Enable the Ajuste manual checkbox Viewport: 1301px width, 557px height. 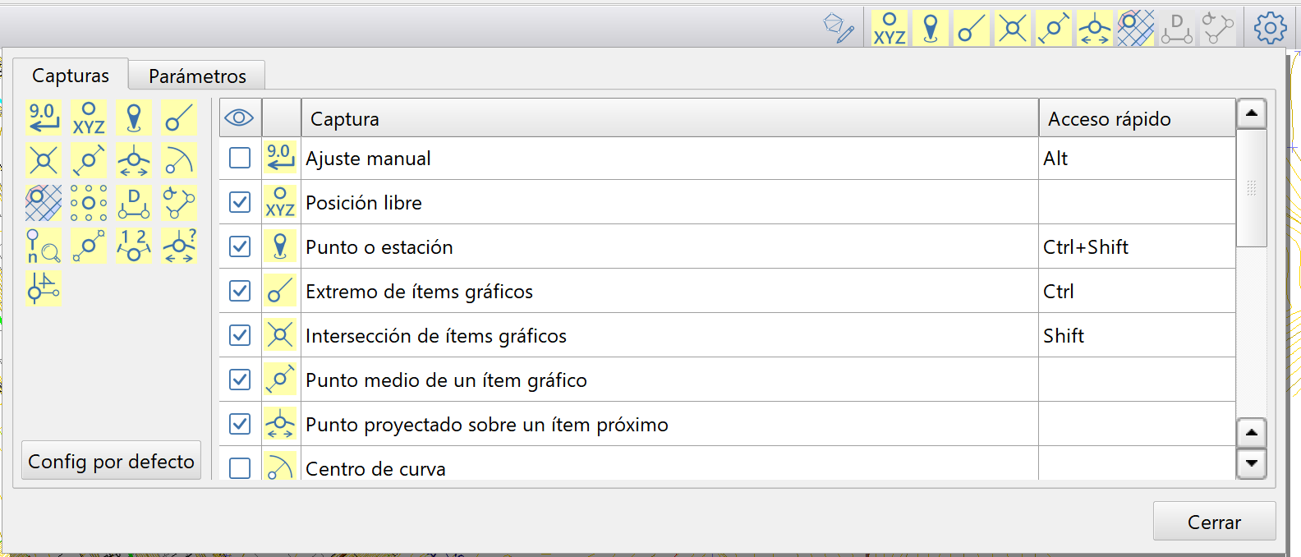[240, 158]
